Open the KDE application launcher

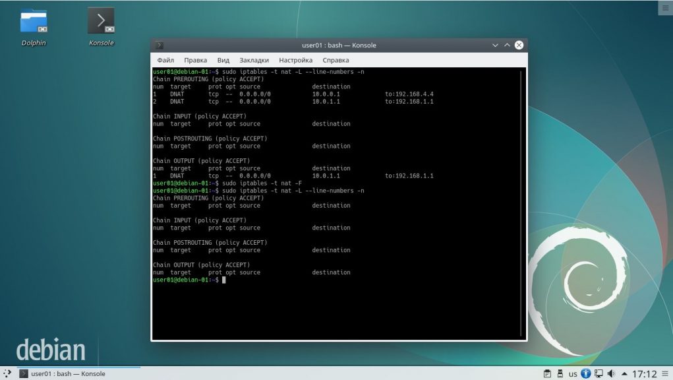pyautogui.click(x=7, y=373)
